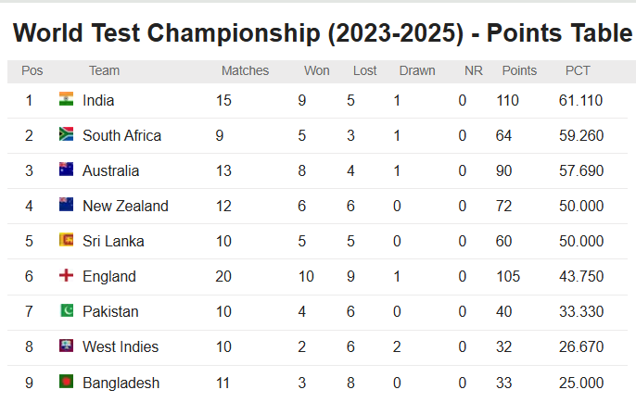Click the Points Table page heading

pos(323,33)
